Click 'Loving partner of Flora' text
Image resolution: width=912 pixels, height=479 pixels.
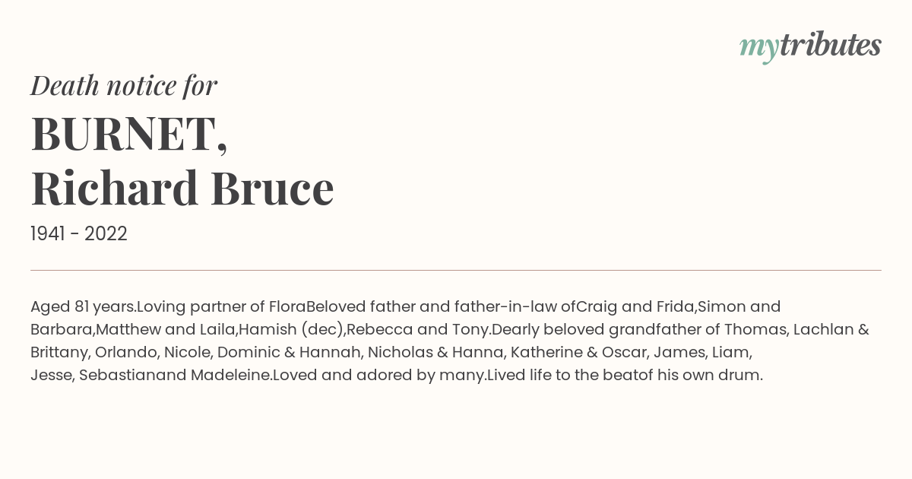point(221,307)
